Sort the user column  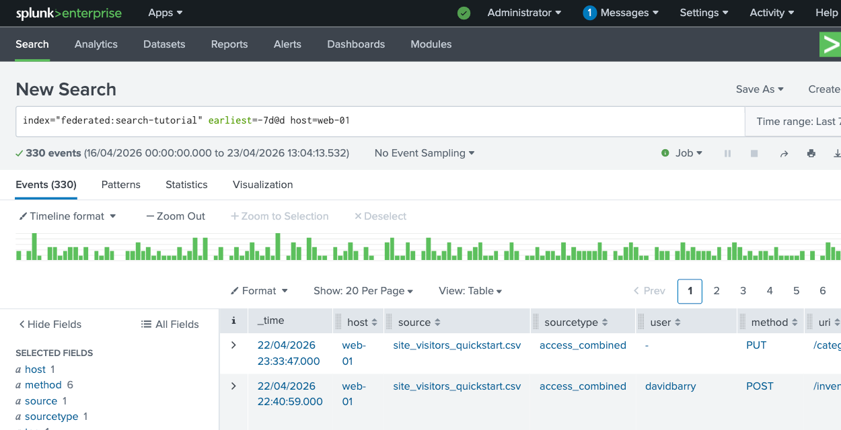[x=678, y=322]
